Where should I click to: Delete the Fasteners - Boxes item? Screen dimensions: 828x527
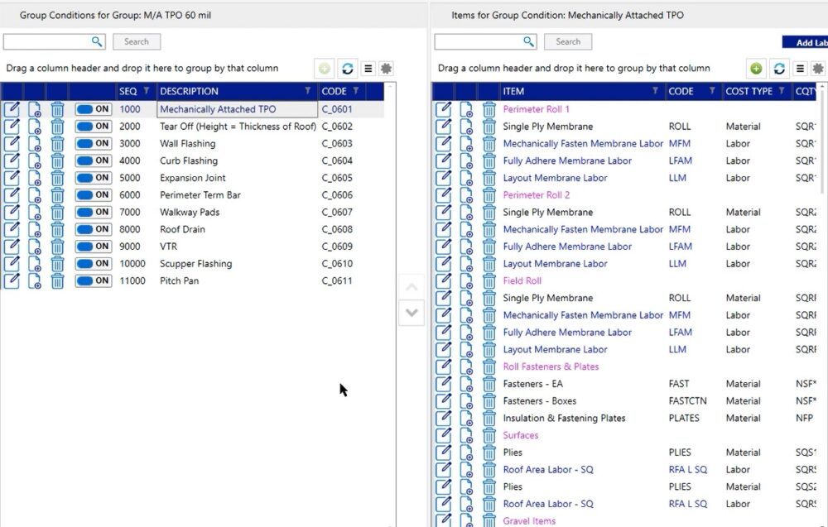[489, 400]
